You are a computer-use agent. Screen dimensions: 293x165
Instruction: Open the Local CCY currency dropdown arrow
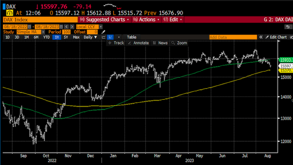pos(101,27)
